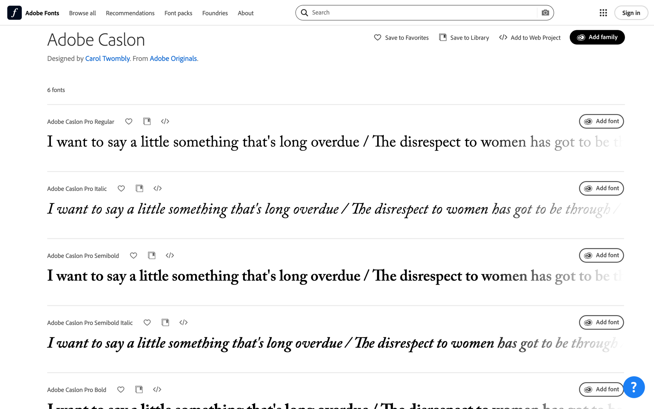
Task: Click Sign in button
Action: point(631,13)
